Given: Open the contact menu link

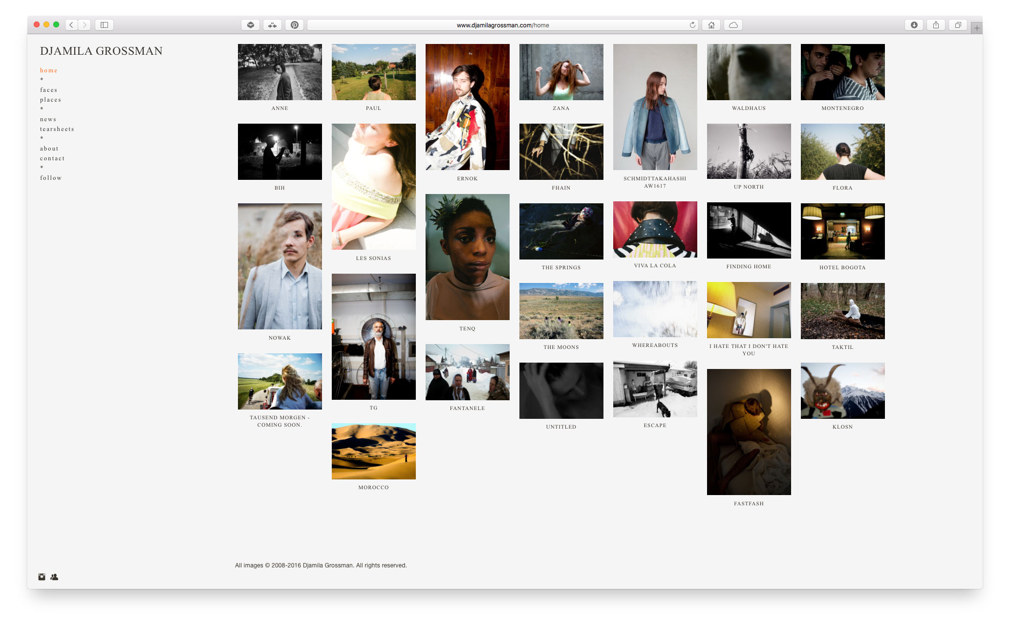Looking at the screenshot, I should pos(52,158).
